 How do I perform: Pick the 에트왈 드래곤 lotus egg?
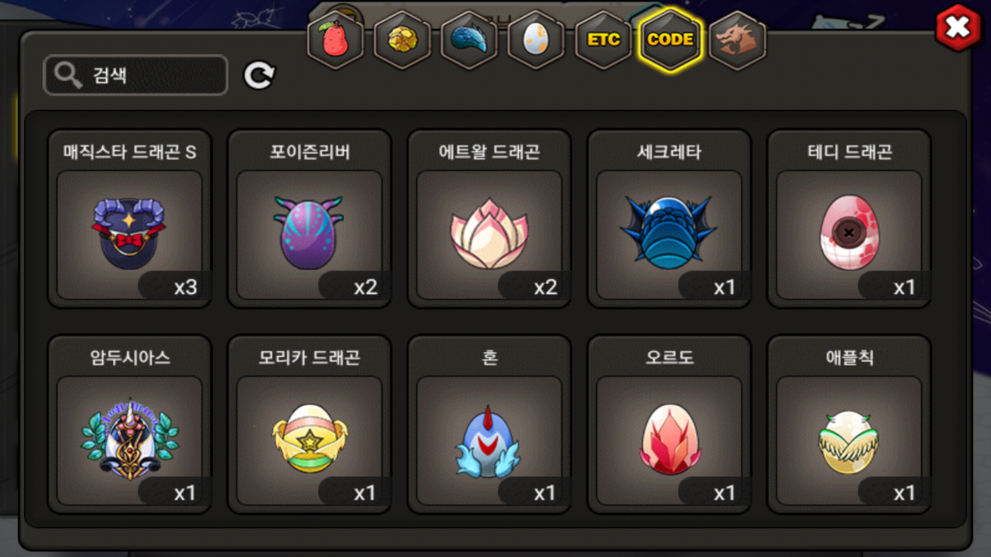pyautogui.click(x=489, y=219)
